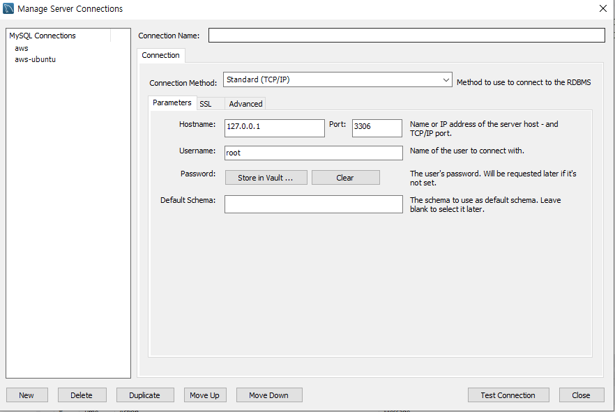Click the Move Down button
Screen dimensions: 615x412
(x=269, y=395)
